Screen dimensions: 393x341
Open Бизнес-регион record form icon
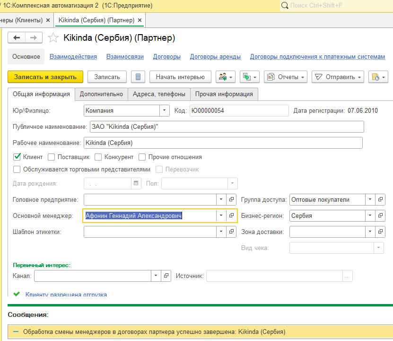coord(380,215)
